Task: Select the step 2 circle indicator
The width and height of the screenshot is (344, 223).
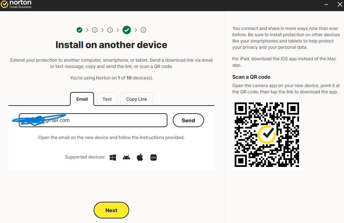Action: (x=94, y=30)
